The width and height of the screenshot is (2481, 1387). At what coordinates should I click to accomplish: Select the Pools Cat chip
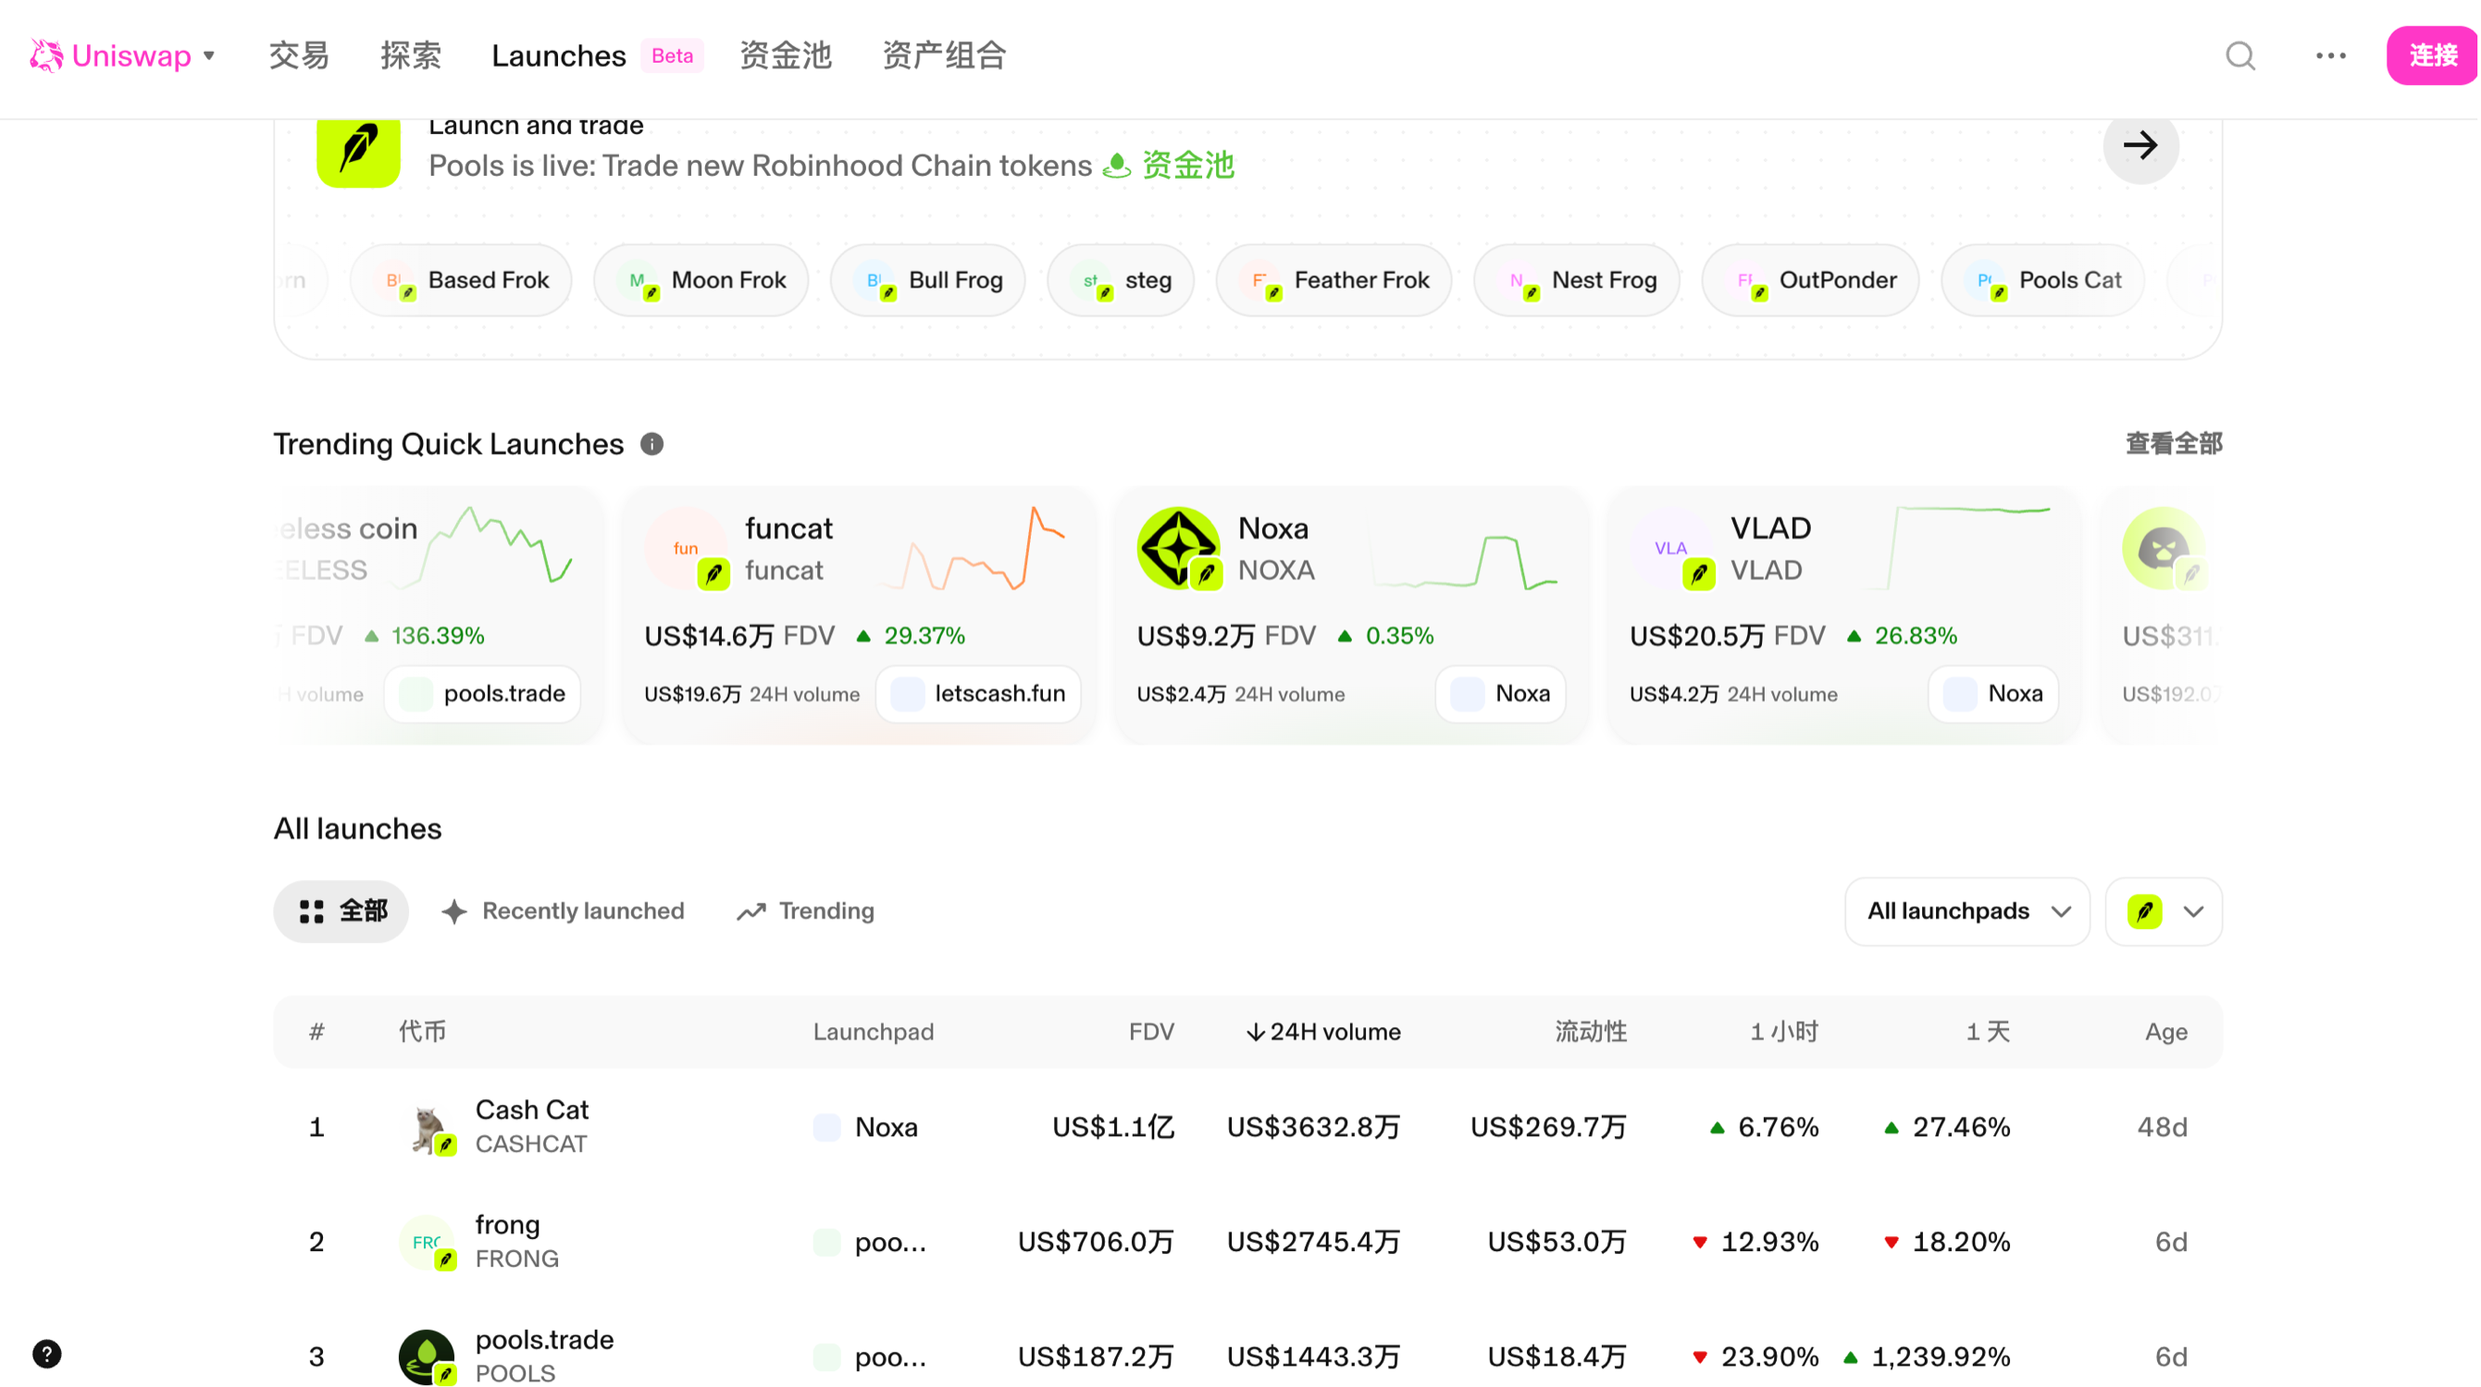pyautogui.click(x=2043, y=280)
